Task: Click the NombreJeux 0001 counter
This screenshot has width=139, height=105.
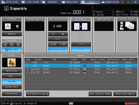Action: (x=79, y=12)
